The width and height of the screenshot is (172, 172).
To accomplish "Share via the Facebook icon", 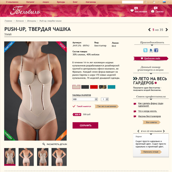I will (x=156, y=50).
